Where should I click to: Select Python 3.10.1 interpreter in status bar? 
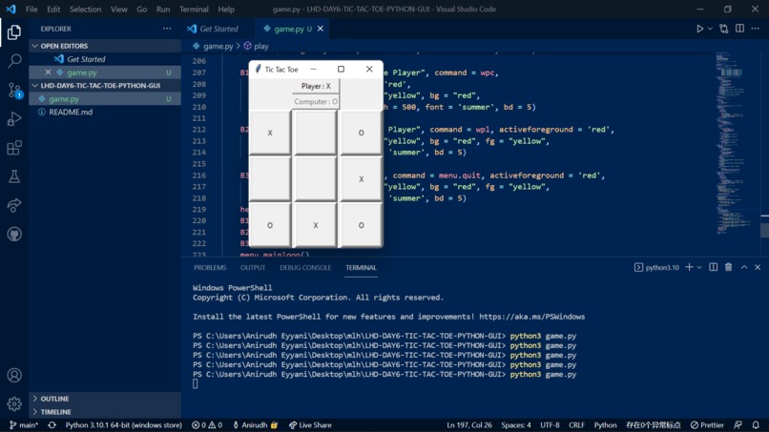pyautogui.click(x=124, y=425)
